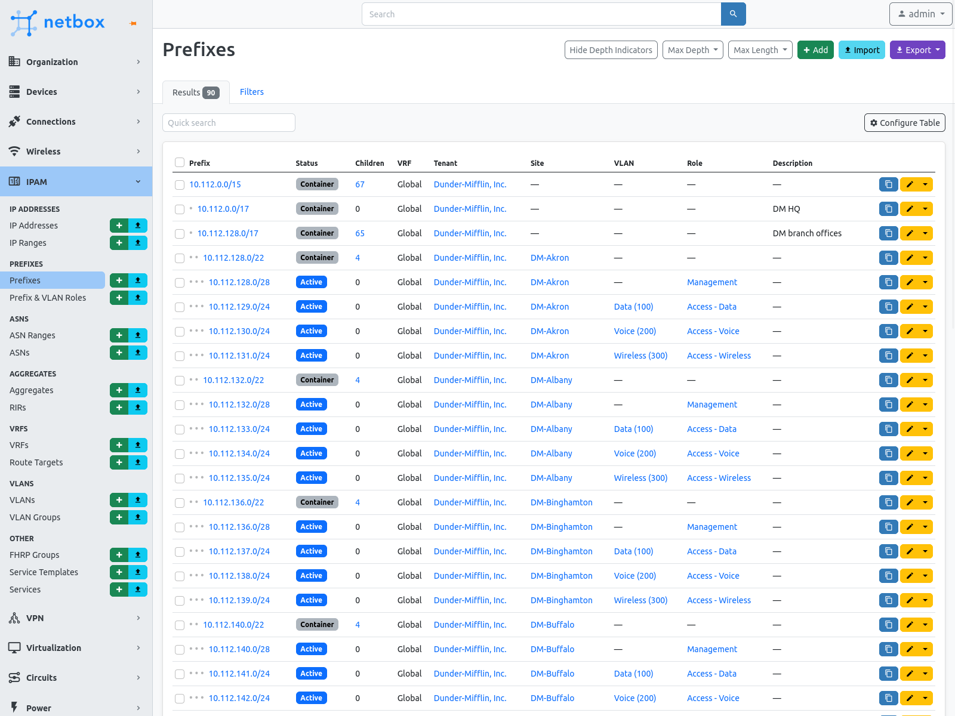Click the pin icon near the netbox logo
The height and width of the screenshot is (716, 955).
pos(132,24)
